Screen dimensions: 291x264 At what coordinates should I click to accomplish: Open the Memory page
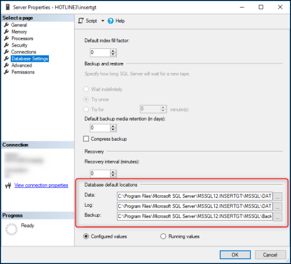coord(19,31)
